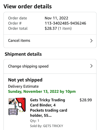Tap the Sold By: GETS TRICKY seller text

(46, 126)
